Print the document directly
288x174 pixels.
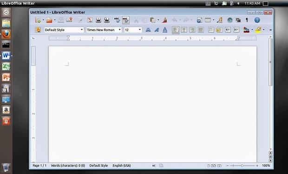[98, 20]
